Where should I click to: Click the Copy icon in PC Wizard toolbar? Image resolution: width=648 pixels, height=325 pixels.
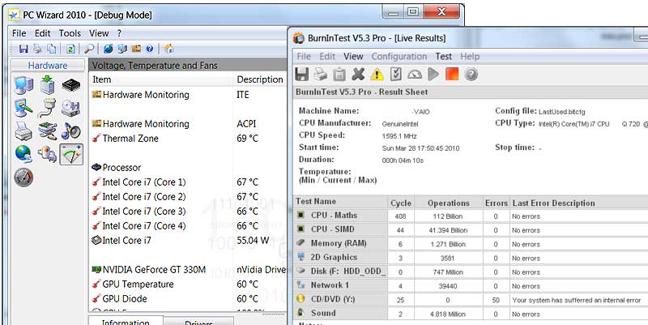coord(52,49)
